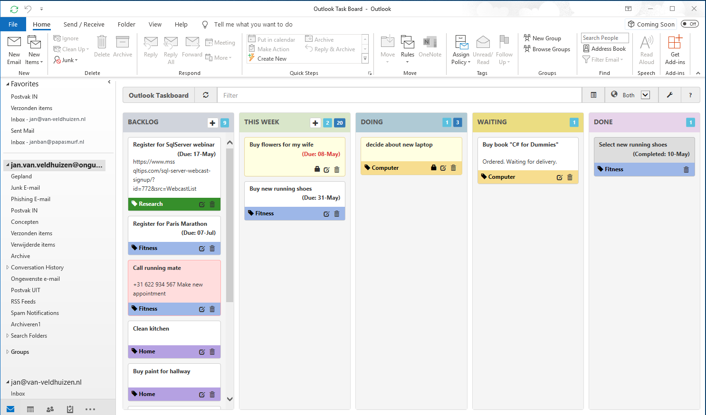The width and height of the screenshot is (706, 415).
Task: Open the Clean Up dropdown
Action: click(71, 49)
